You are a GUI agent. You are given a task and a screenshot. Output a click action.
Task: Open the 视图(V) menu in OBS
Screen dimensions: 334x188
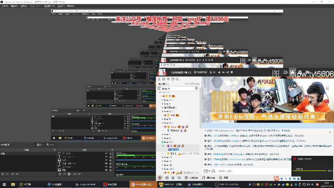coord(24,6)
